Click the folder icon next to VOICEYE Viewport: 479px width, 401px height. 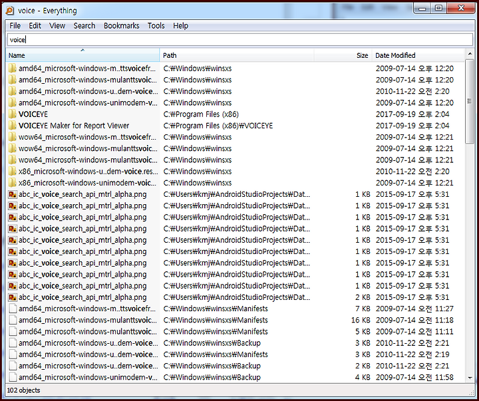[13, 114]
